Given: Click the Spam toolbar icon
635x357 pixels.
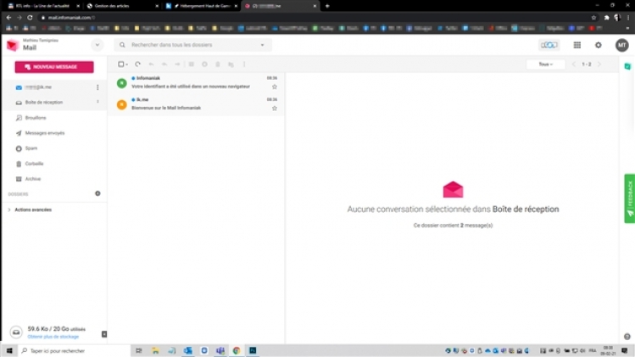Looking at the screenshot, I should (x=204, y=64).
